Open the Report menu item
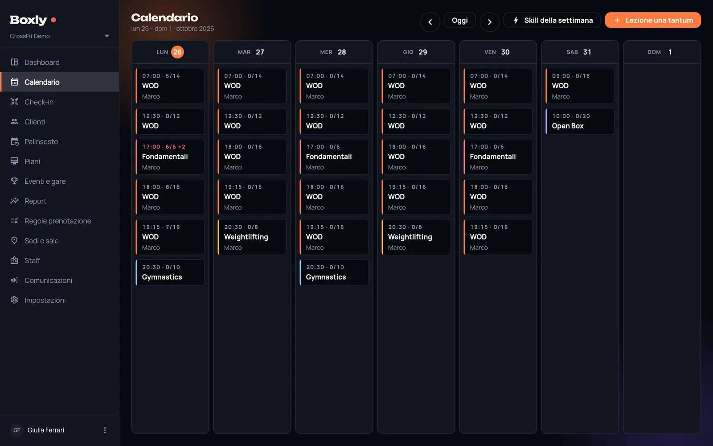 [x=59, y=201]
